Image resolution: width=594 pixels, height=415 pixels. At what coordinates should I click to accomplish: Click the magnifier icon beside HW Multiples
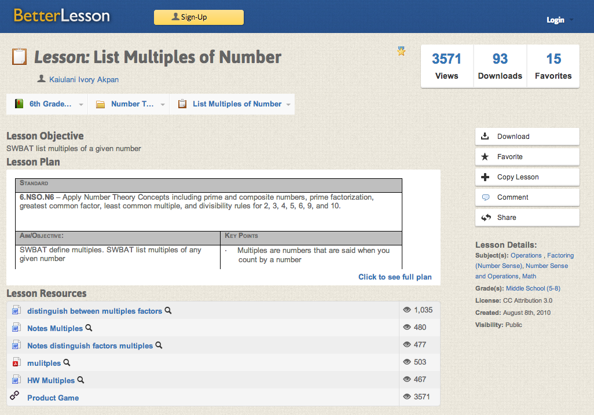[81, 380]
